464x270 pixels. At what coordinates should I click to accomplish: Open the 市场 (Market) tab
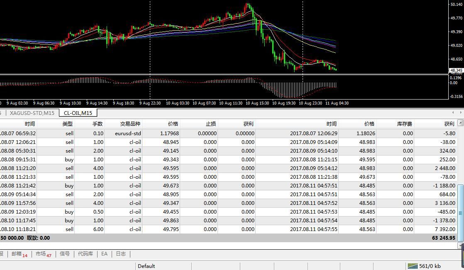(x=43, y=254)
